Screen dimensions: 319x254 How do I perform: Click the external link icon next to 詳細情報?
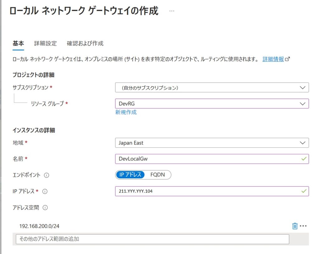point(288,59)
